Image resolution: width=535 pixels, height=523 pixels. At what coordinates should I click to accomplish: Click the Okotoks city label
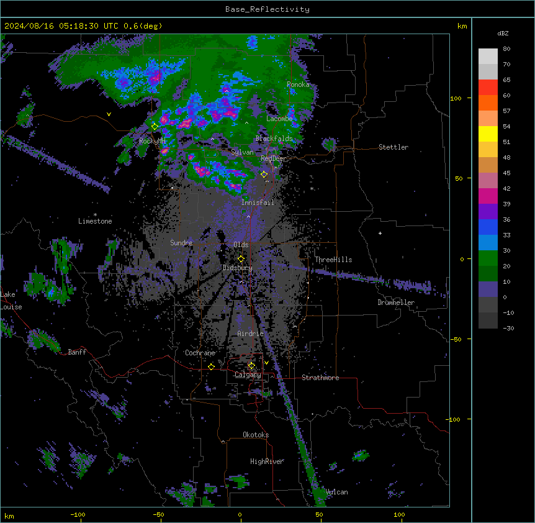tap(256, 435)
